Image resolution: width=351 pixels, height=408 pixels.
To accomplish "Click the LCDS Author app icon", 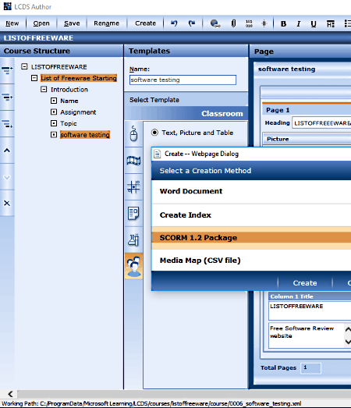I will point(8,6).
